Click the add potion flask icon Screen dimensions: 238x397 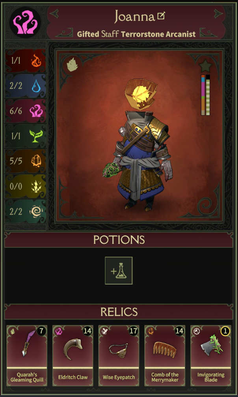tap(119, 271)
